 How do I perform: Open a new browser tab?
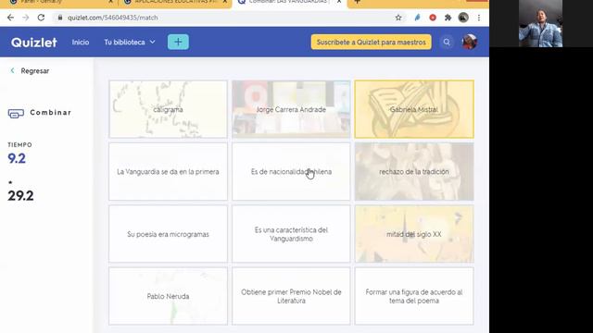(x=357, y=2)
